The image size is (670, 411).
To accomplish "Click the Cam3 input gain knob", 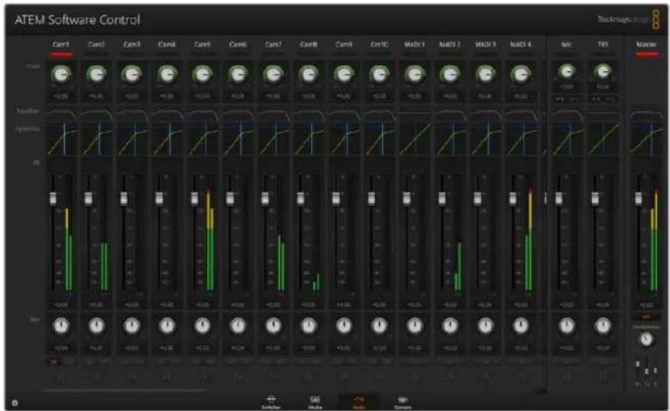I will (131, 74).
